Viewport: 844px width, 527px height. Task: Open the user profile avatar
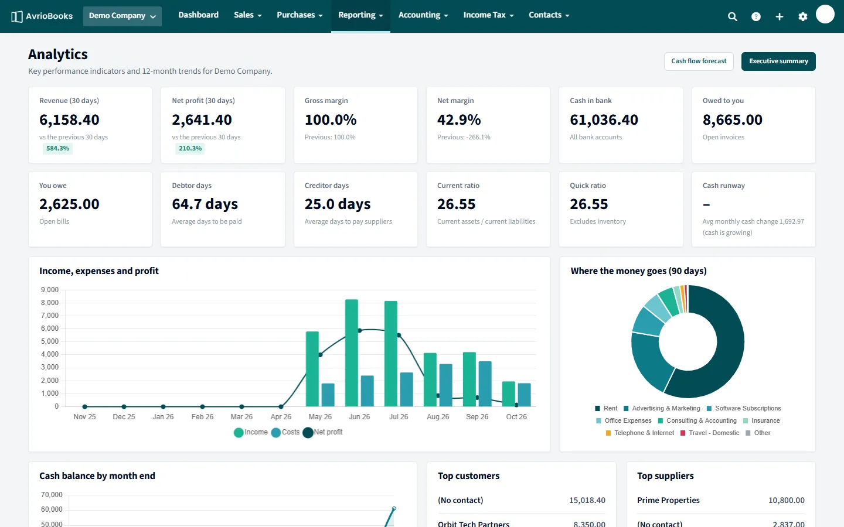825,14
